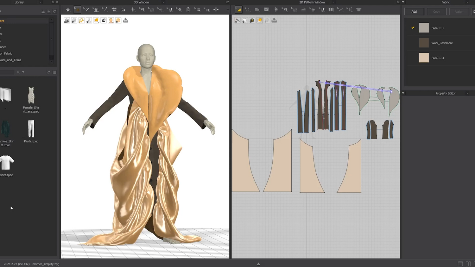
Task: Expand the Property Editor dropdown menu
Action: click(x=467, y=93)
